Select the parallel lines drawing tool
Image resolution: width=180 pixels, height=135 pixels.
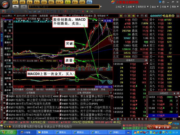point(25,11)
